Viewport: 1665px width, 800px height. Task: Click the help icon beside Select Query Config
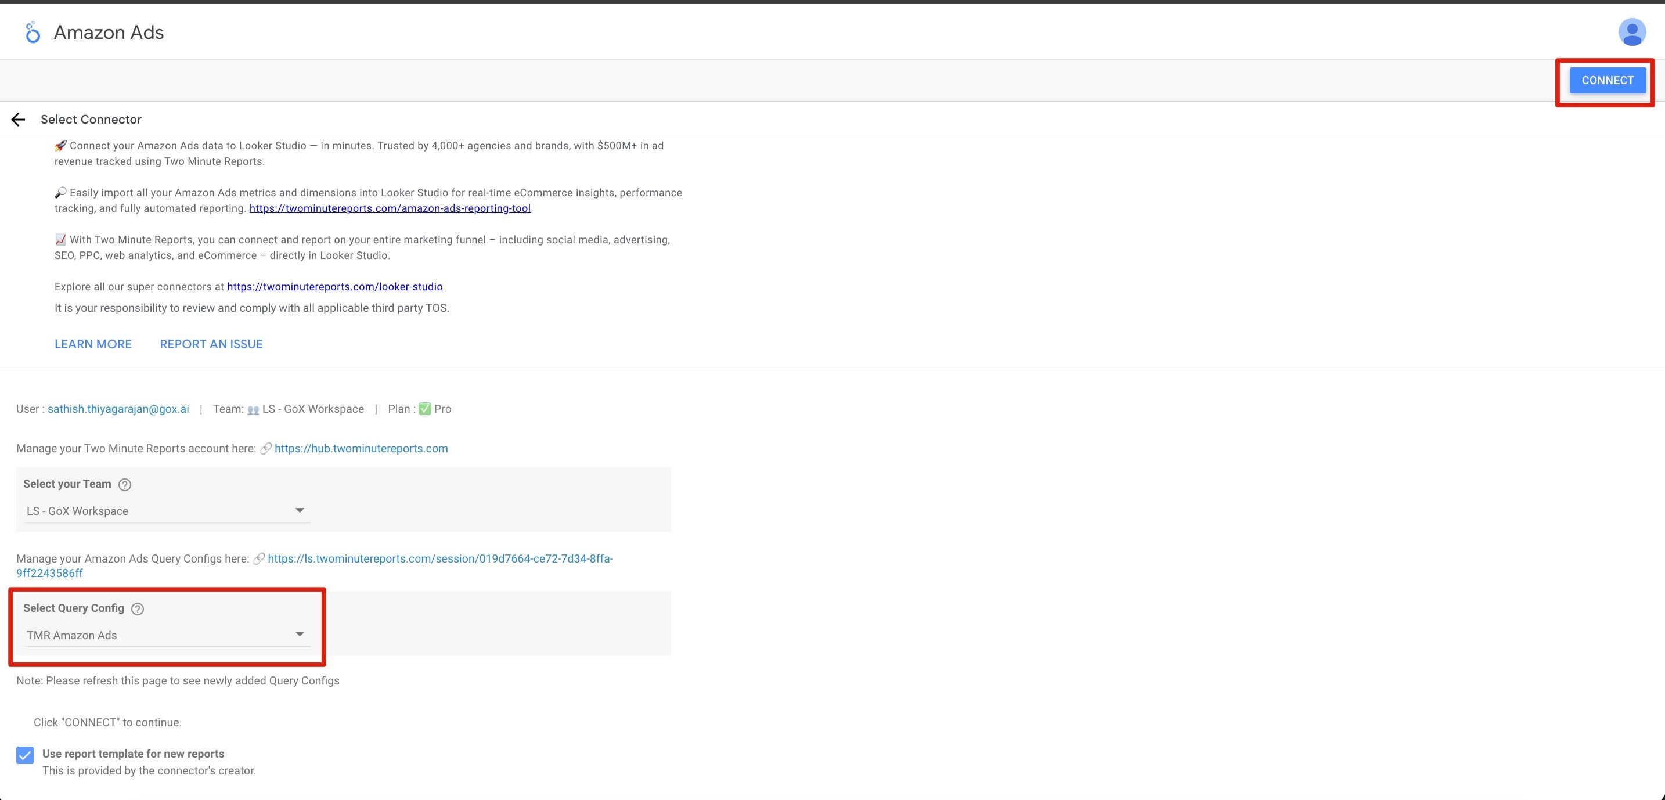(137, 608)
